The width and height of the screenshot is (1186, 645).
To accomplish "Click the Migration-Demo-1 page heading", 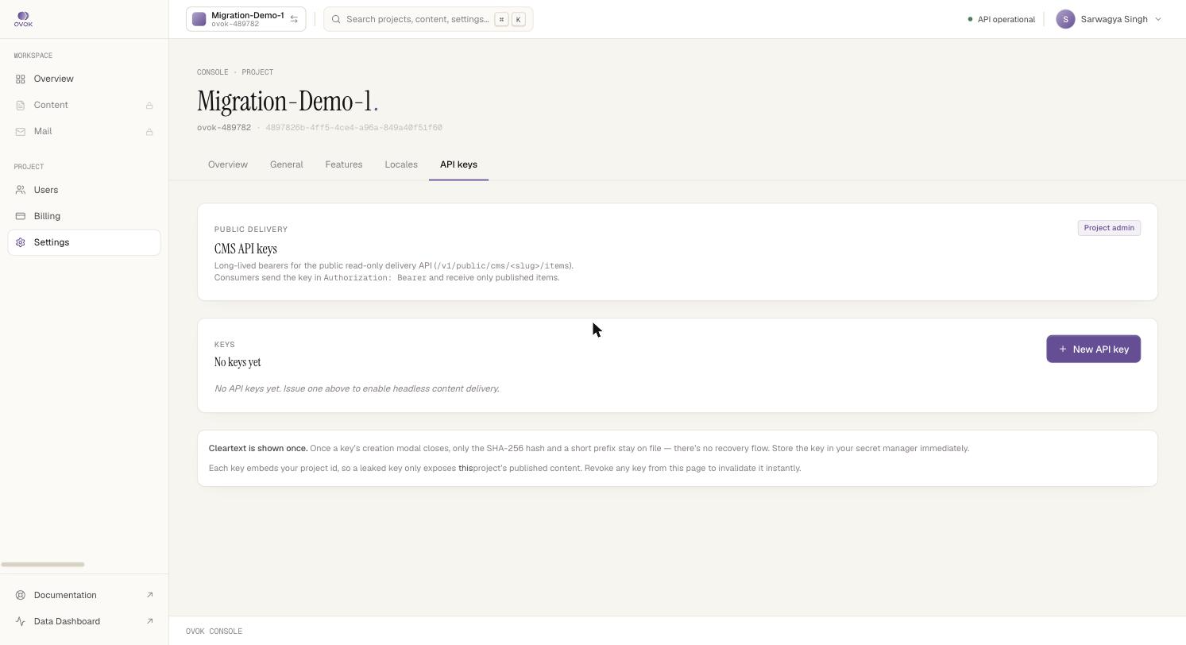I will pos(288,101).
